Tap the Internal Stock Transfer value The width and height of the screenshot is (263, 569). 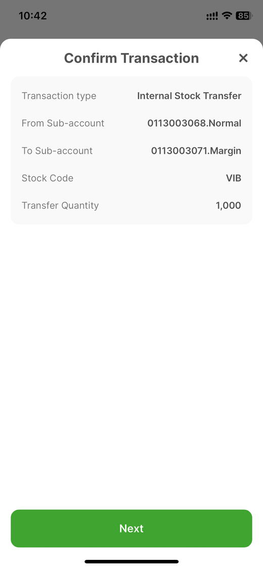coord(189,96)
